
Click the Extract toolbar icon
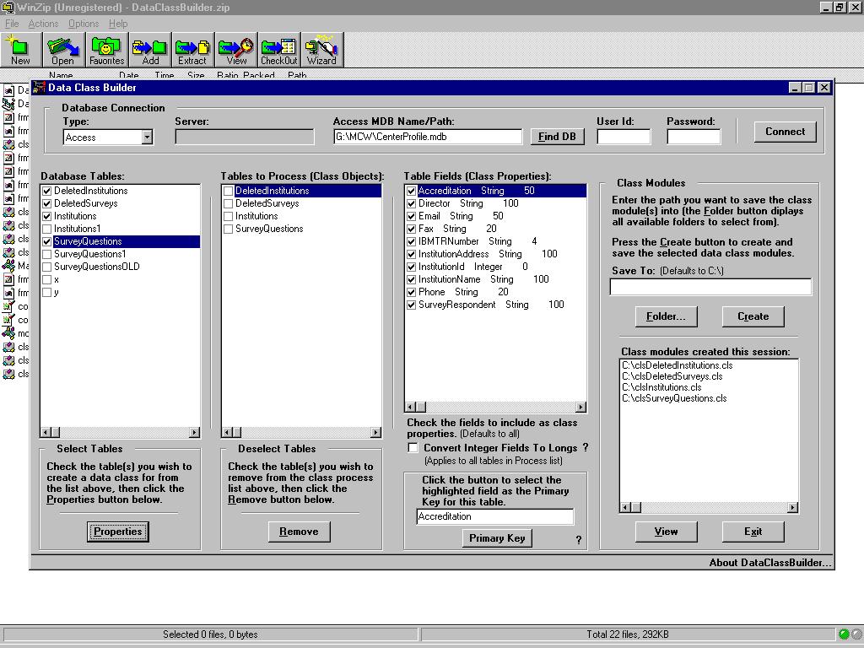point(192,50)
